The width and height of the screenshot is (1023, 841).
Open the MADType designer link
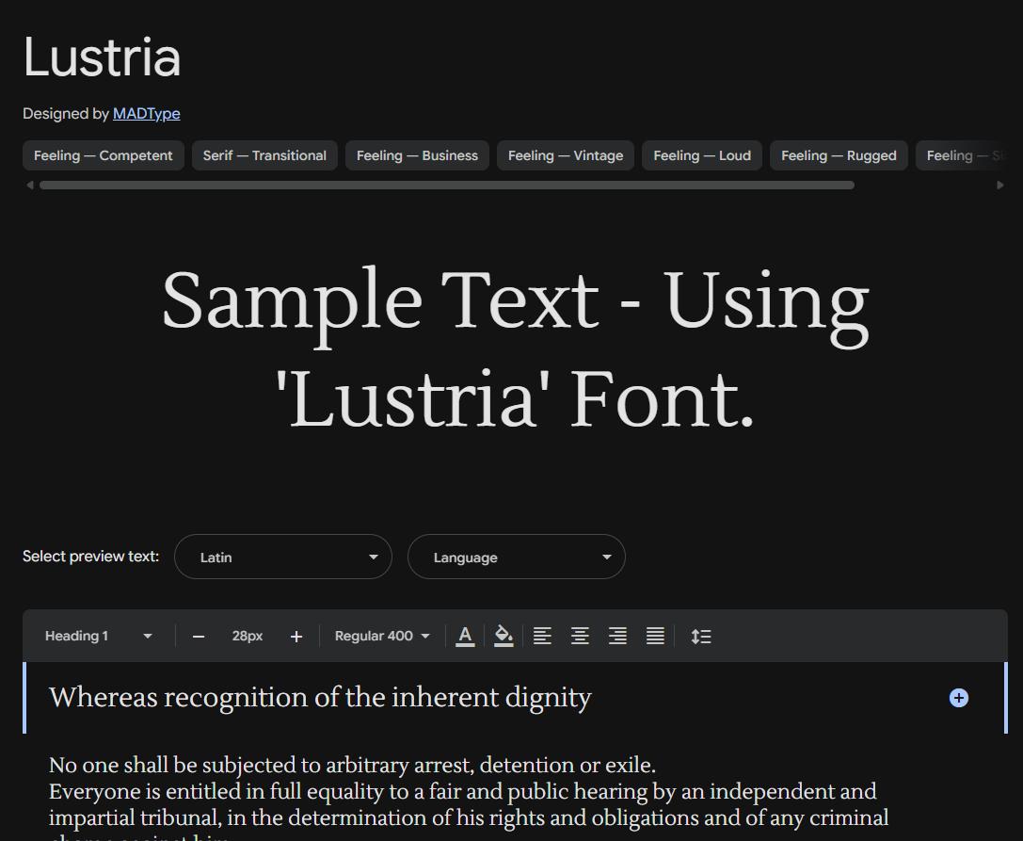point(146,114)
